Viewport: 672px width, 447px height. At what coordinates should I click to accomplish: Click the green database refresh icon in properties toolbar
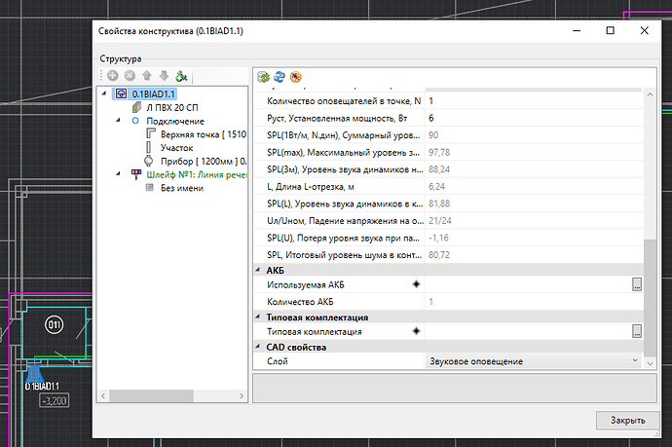point(263,76)
